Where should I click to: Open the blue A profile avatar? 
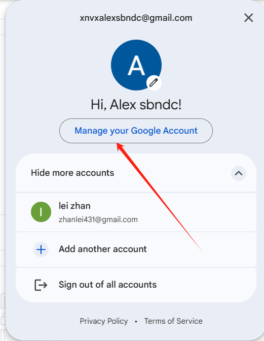pyautogui.click(x=136, y=65)
